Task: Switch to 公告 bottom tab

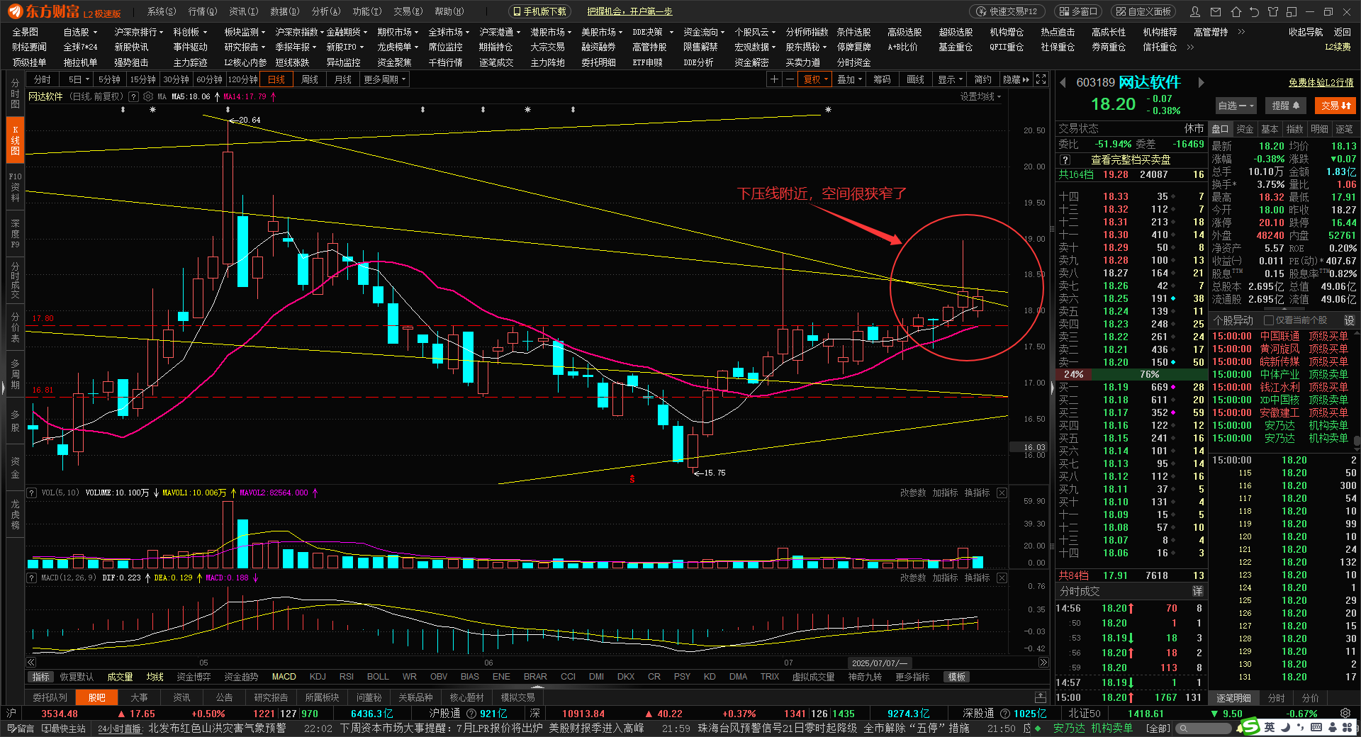Action: pyautogui.click(x=224, y=697)
